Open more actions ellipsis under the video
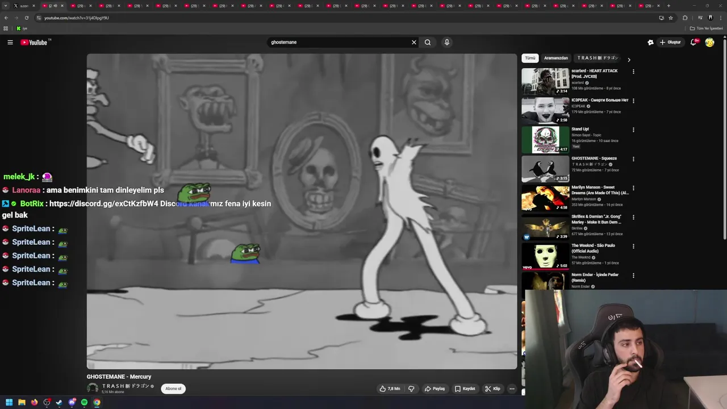Screen dimensions: 727x409 point(512,389)
